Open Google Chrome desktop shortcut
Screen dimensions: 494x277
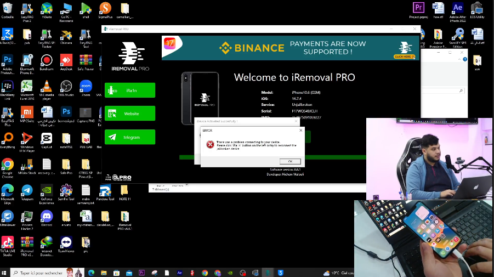tap(7, 168)
